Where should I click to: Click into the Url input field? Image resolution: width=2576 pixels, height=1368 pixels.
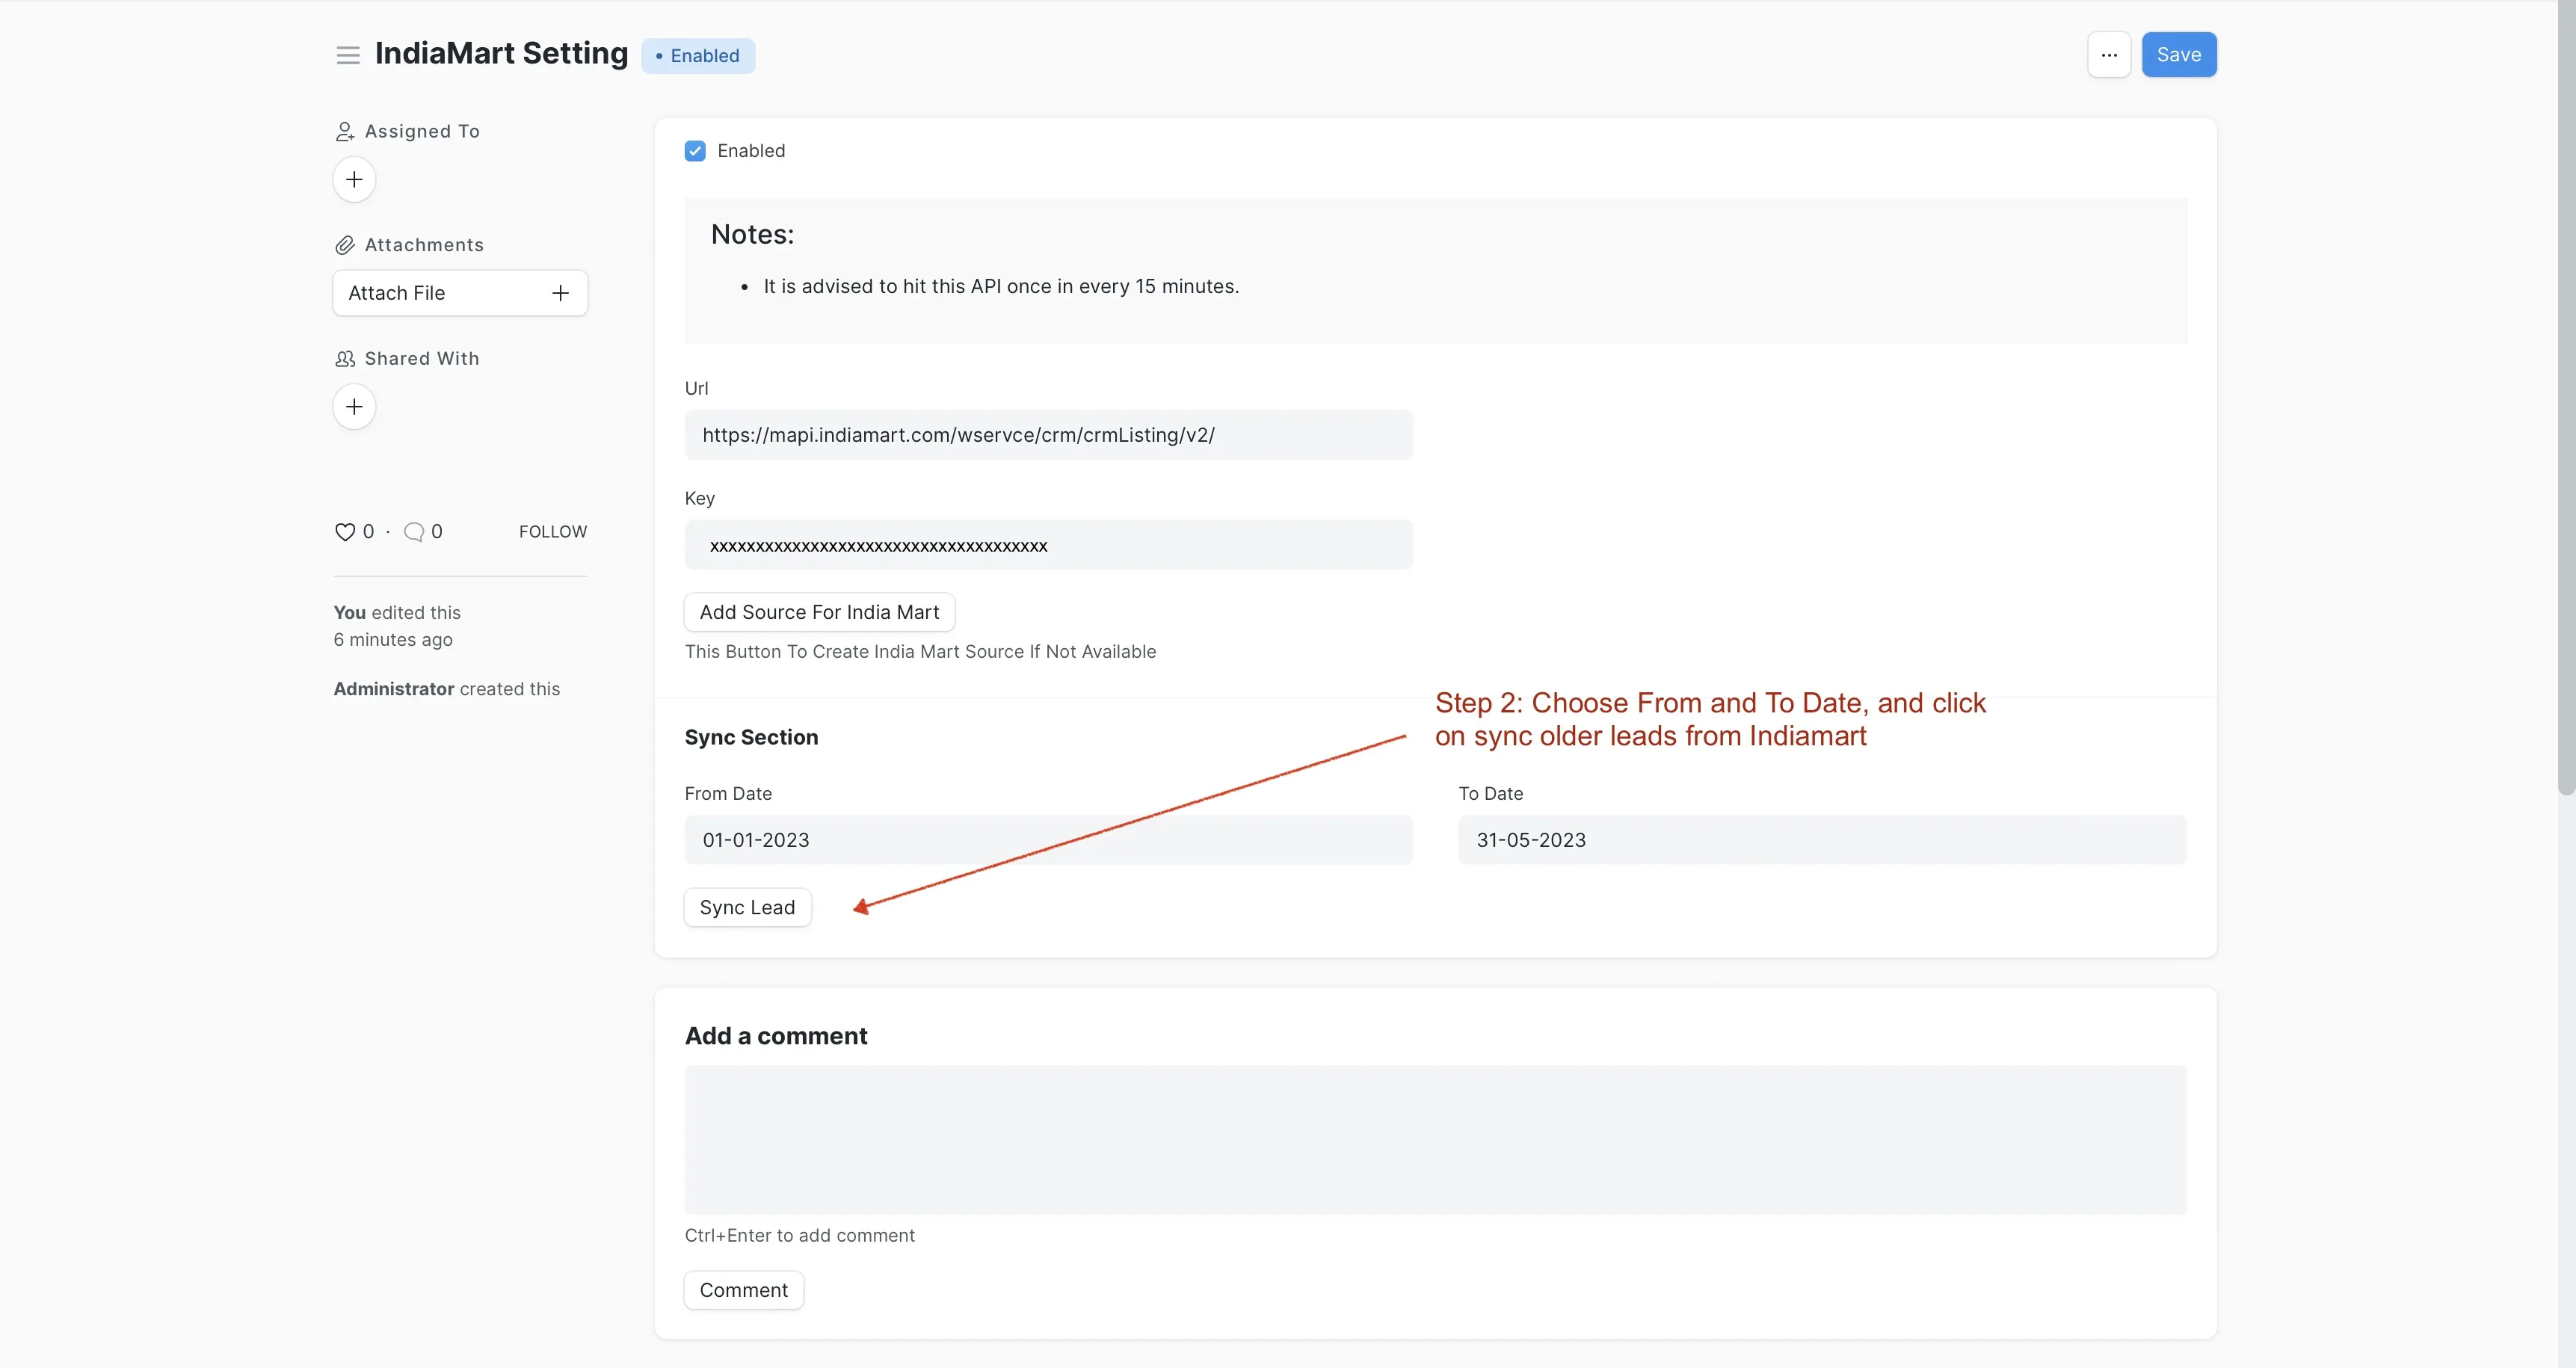[1048, 435]
